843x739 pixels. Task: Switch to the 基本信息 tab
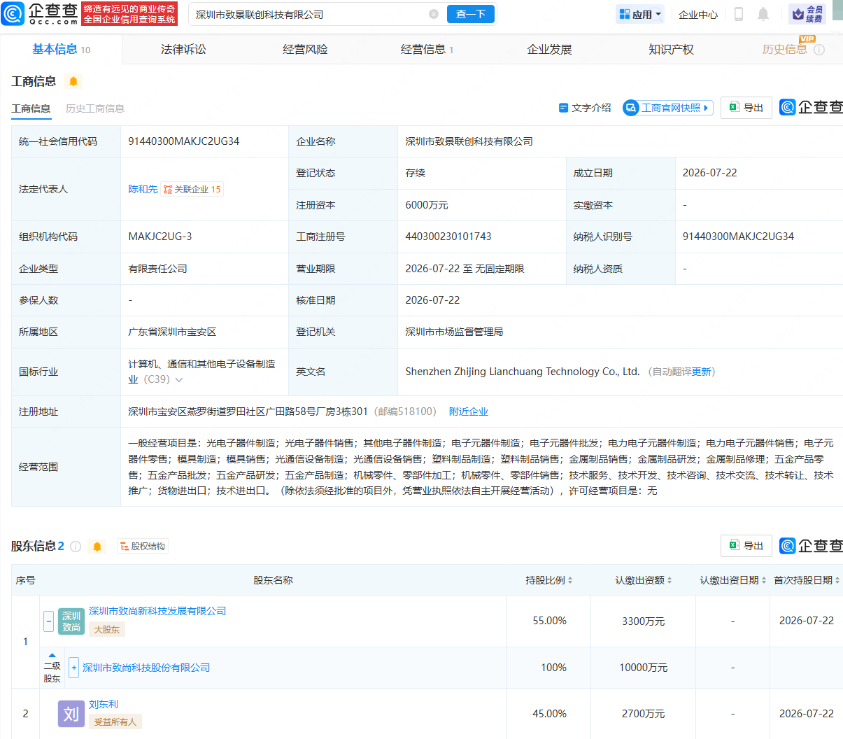pyautogui.click(x=61, y=49)
